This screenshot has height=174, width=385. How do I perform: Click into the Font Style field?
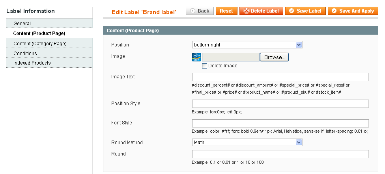click(280, 123)
